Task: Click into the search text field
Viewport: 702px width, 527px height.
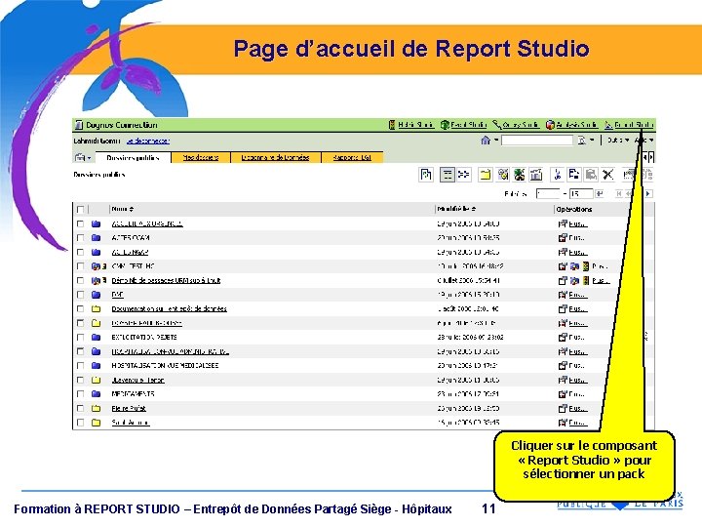Action: 537,141
